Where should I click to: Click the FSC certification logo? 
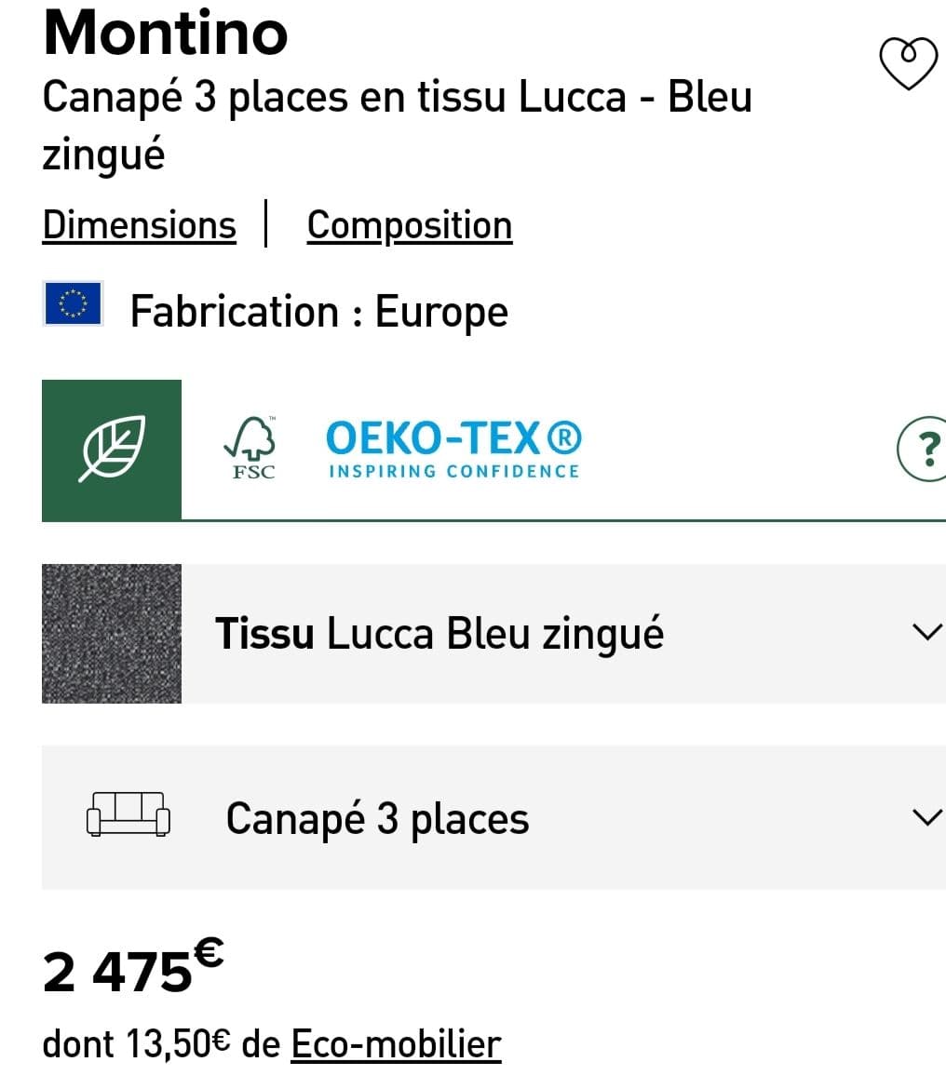pos(251,448)
